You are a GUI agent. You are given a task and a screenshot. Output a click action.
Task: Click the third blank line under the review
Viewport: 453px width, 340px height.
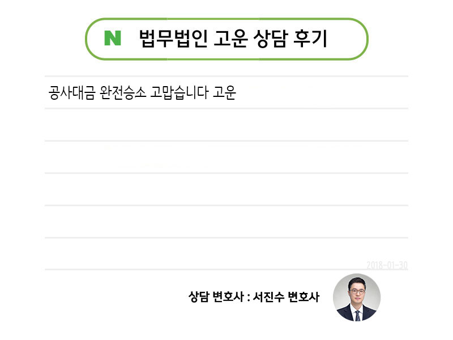point(226,189)
